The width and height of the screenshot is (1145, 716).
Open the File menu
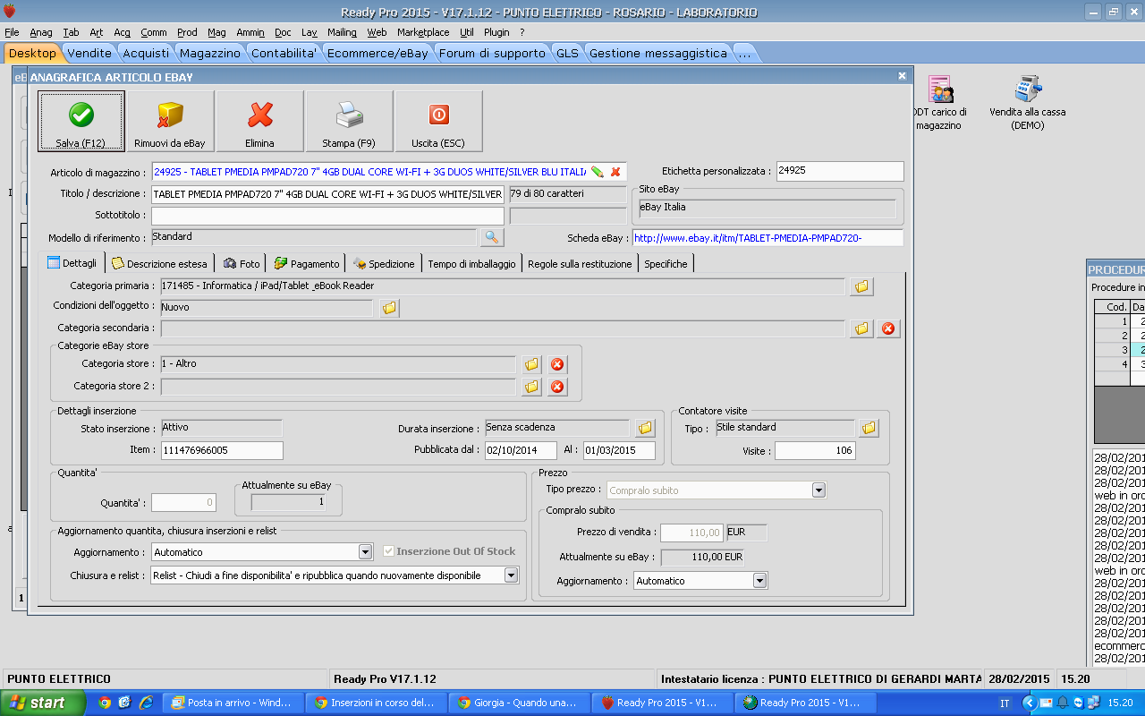(x=12, y=32)
